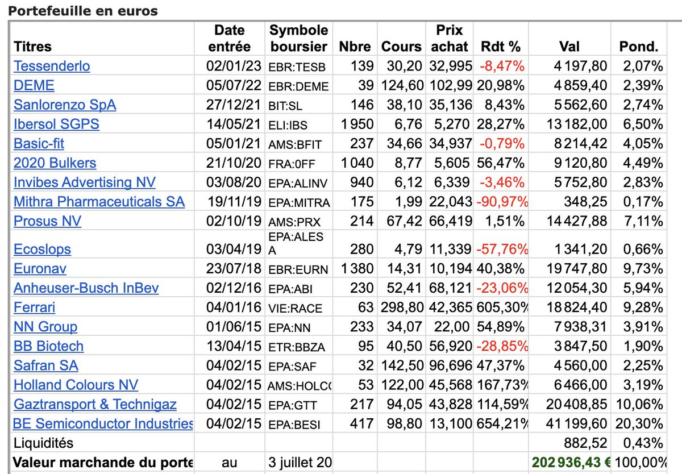Click the BE Semiconductor Industries link
682x474 pixels.
tap(103, 423)
